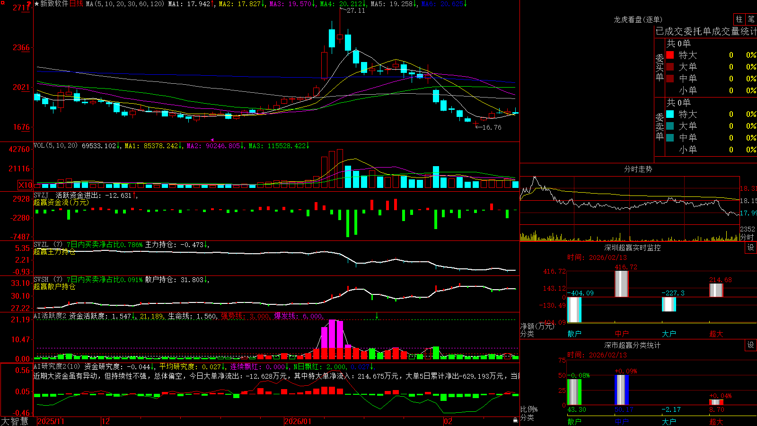Open MA(5,10,20,30,60,120) indicator parameters

coord(124,4)
